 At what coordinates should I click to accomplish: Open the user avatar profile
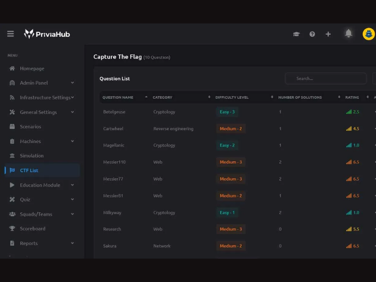tap(368, 34)
